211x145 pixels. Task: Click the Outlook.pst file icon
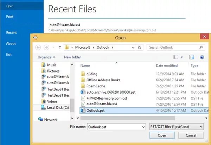(83, 111)
